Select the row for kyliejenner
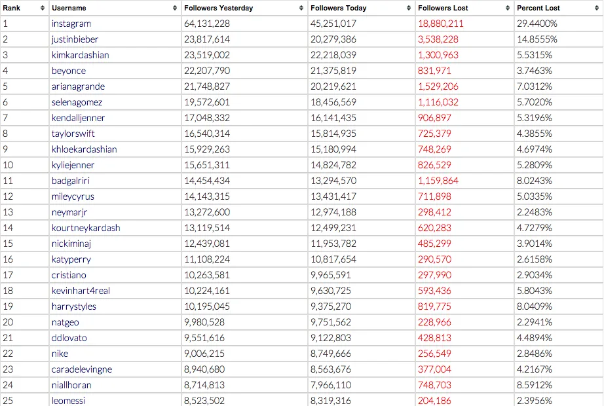Image resolution: width=604 pixels, height=406 pixels. pyautogui.click(x=295, y=165)
